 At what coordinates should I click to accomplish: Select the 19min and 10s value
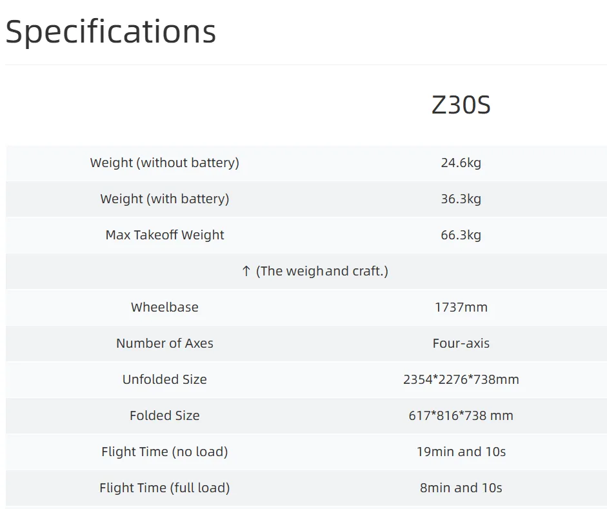pos(461,452)
